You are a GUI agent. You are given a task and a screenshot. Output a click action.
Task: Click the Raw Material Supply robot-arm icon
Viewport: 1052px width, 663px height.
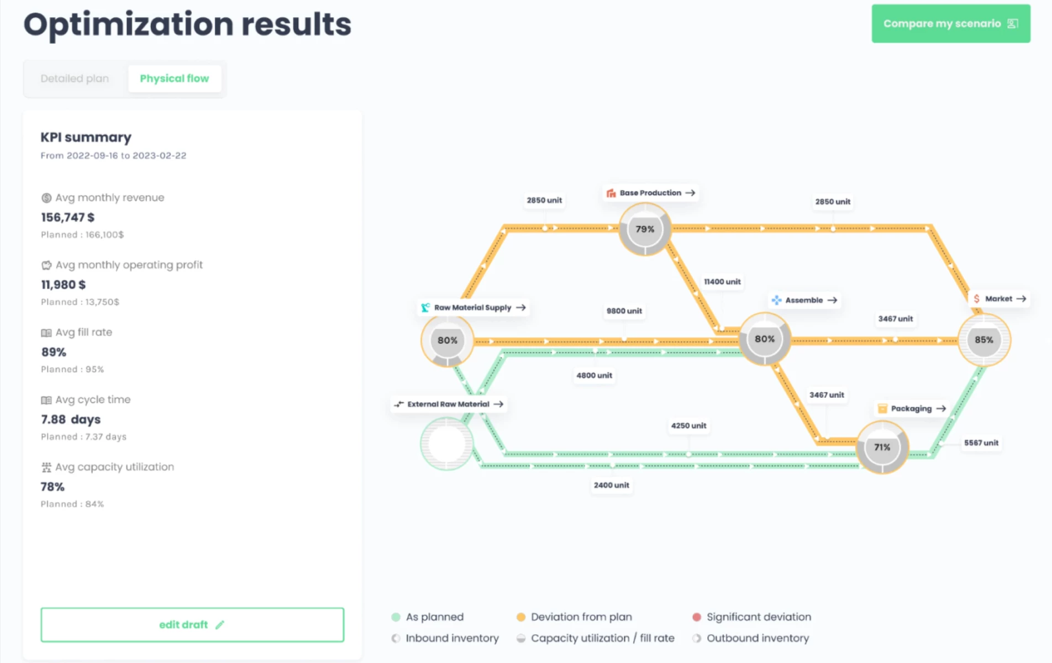pos(425,308)
